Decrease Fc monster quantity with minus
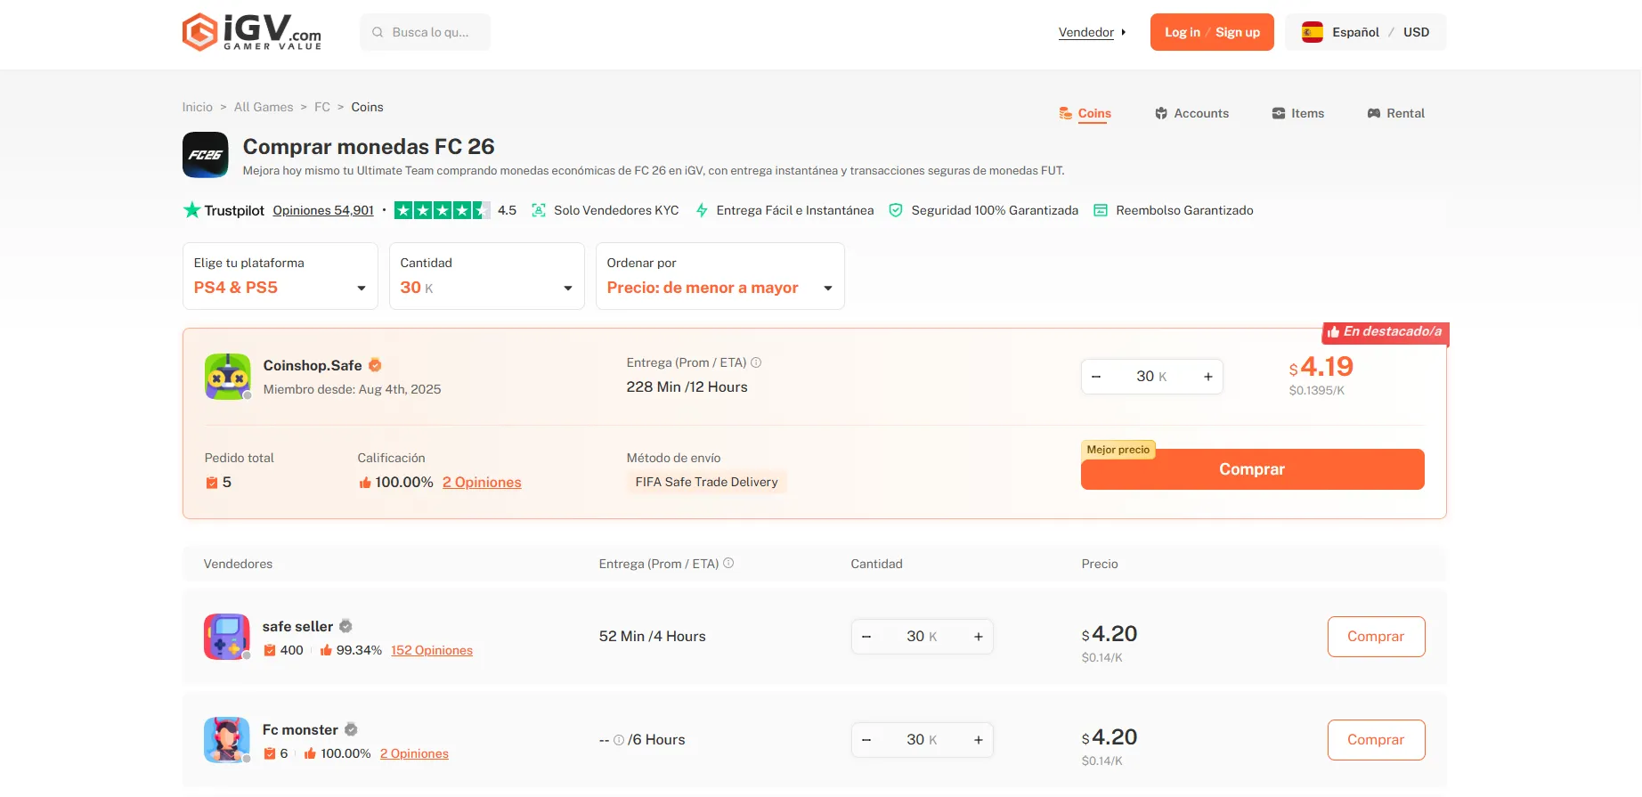The height and width of the screenshot is (797, 1642). pos(866,740)
